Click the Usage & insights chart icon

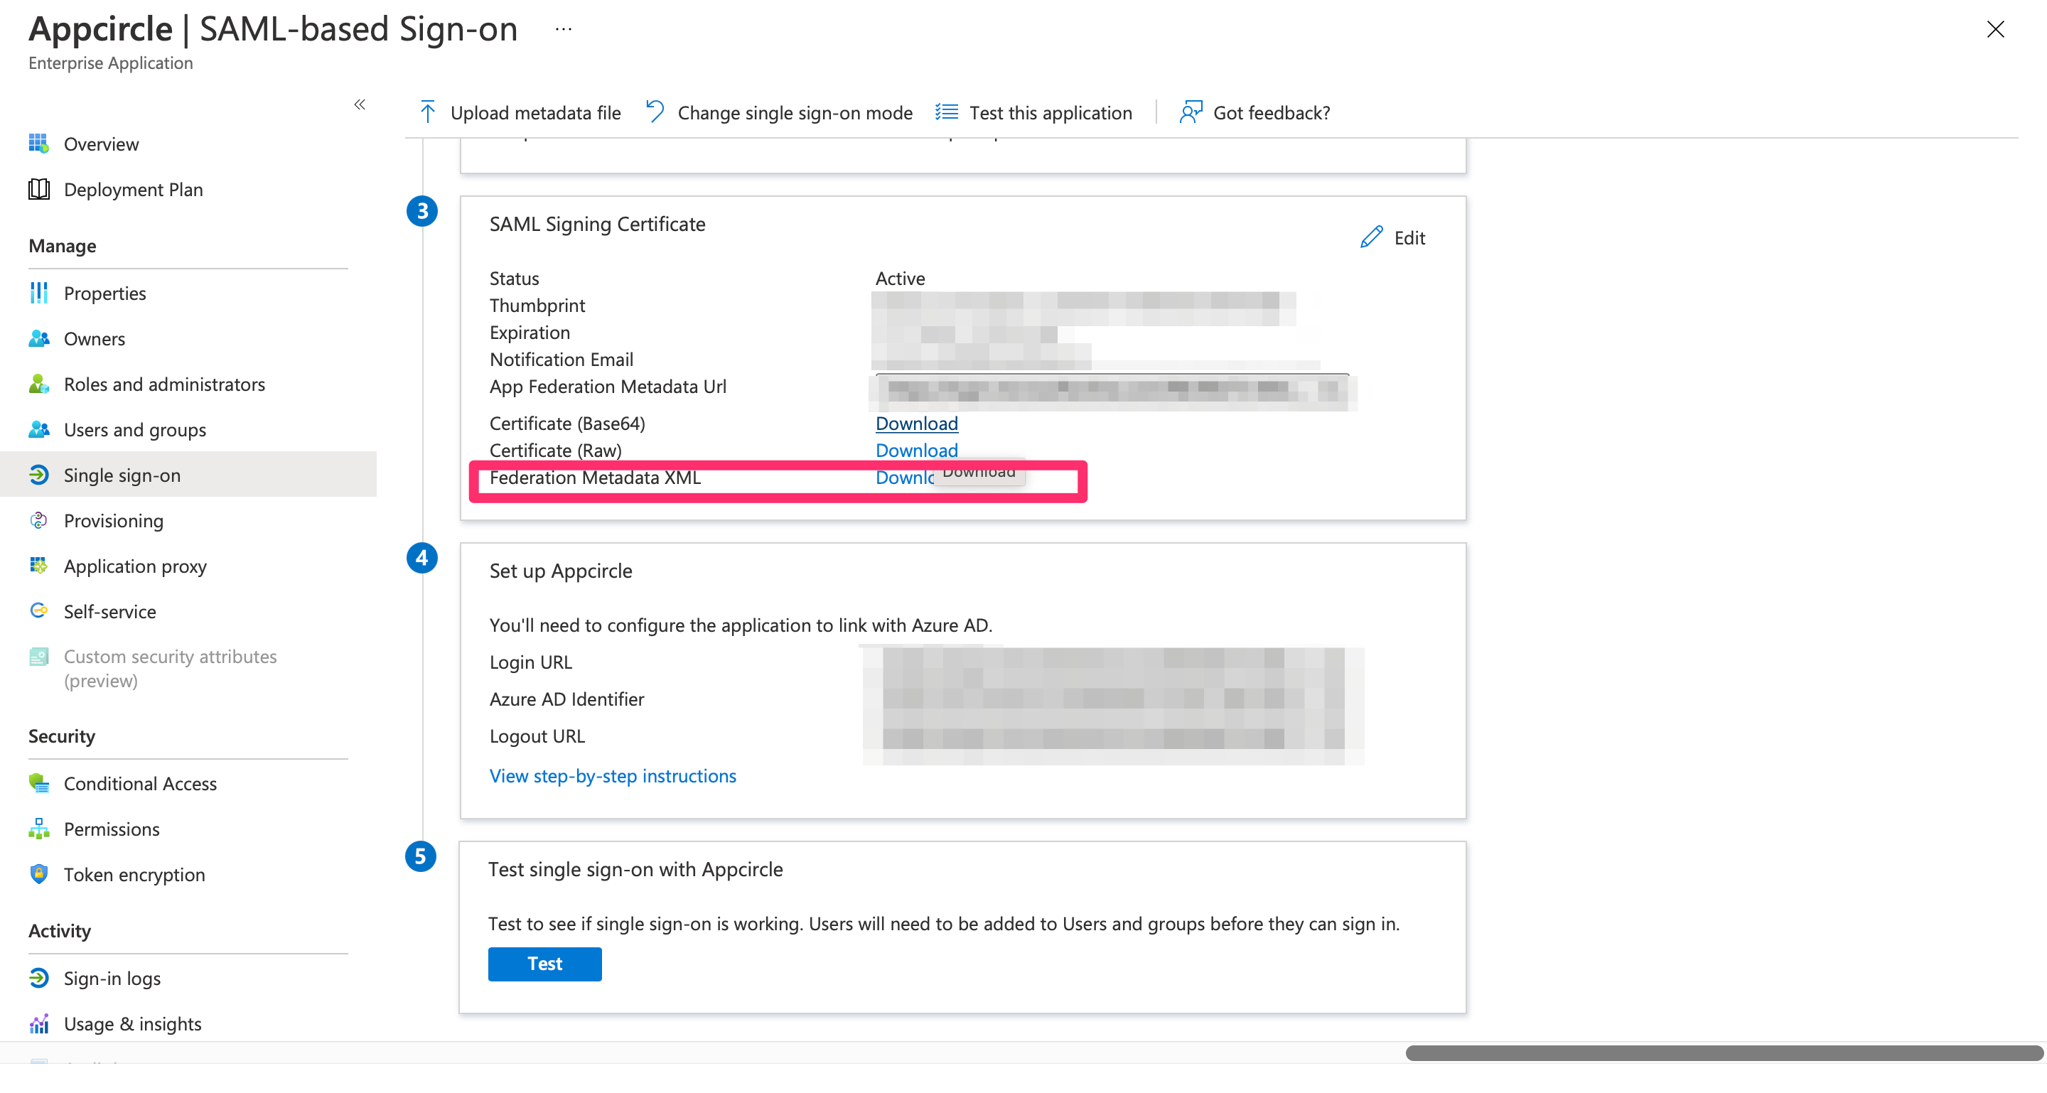[39, 1023]
